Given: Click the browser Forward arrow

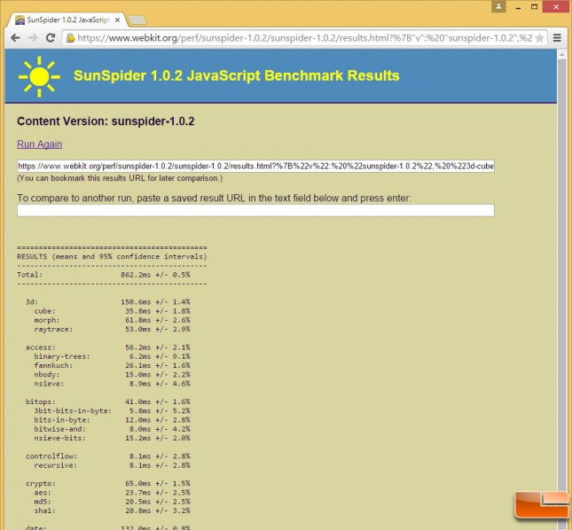Looking at the screenshot, I should click(33, 38).
